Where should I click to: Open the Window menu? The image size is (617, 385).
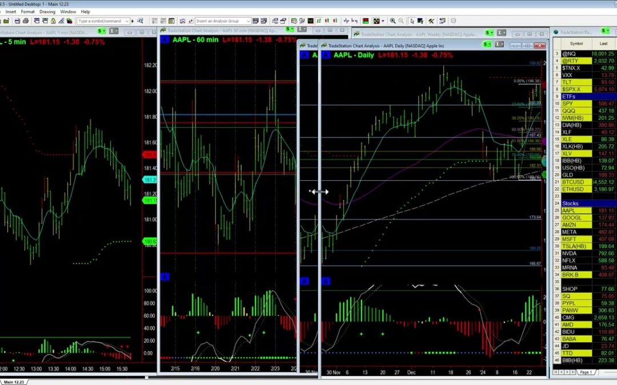tap(68, 12)
